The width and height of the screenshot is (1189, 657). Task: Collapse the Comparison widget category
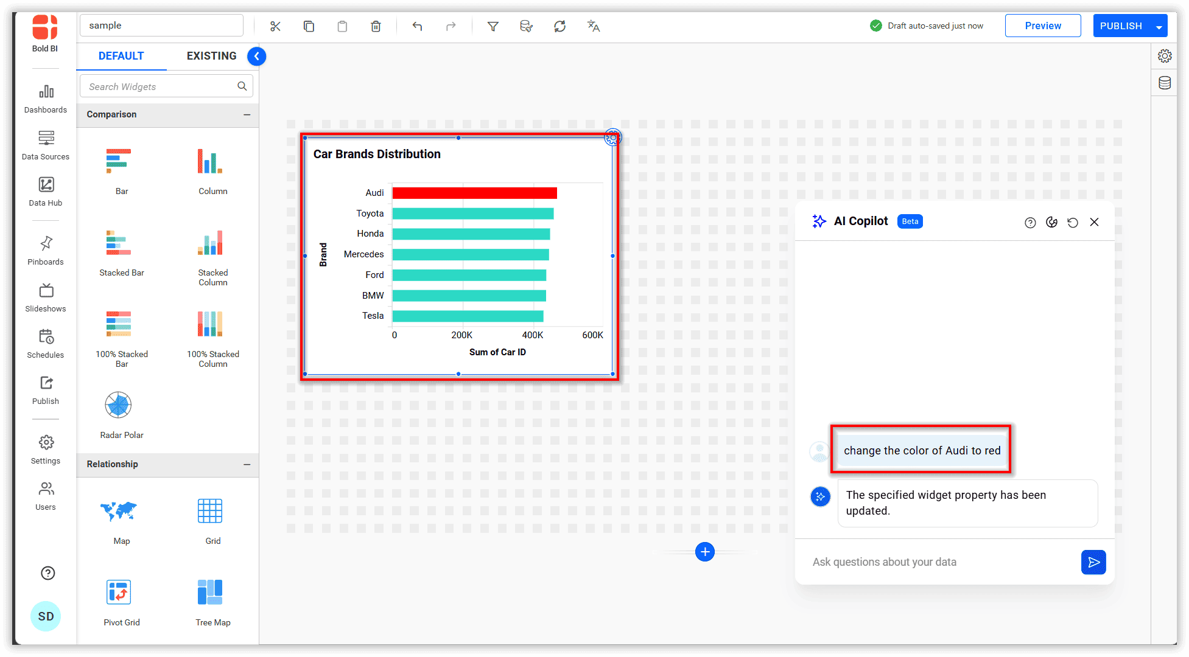click(x=247, y=114)
